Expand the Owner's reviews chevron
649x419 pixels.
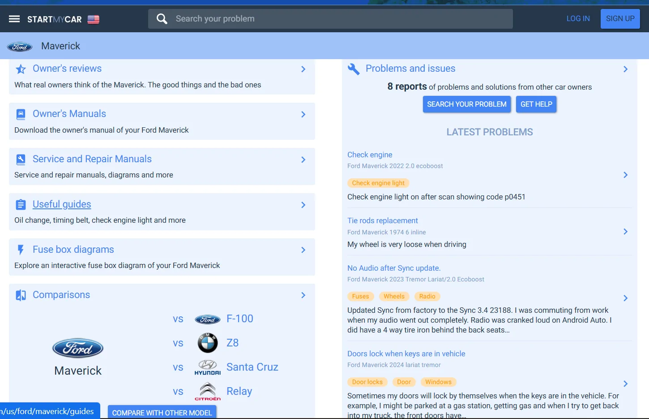point(303,69)
